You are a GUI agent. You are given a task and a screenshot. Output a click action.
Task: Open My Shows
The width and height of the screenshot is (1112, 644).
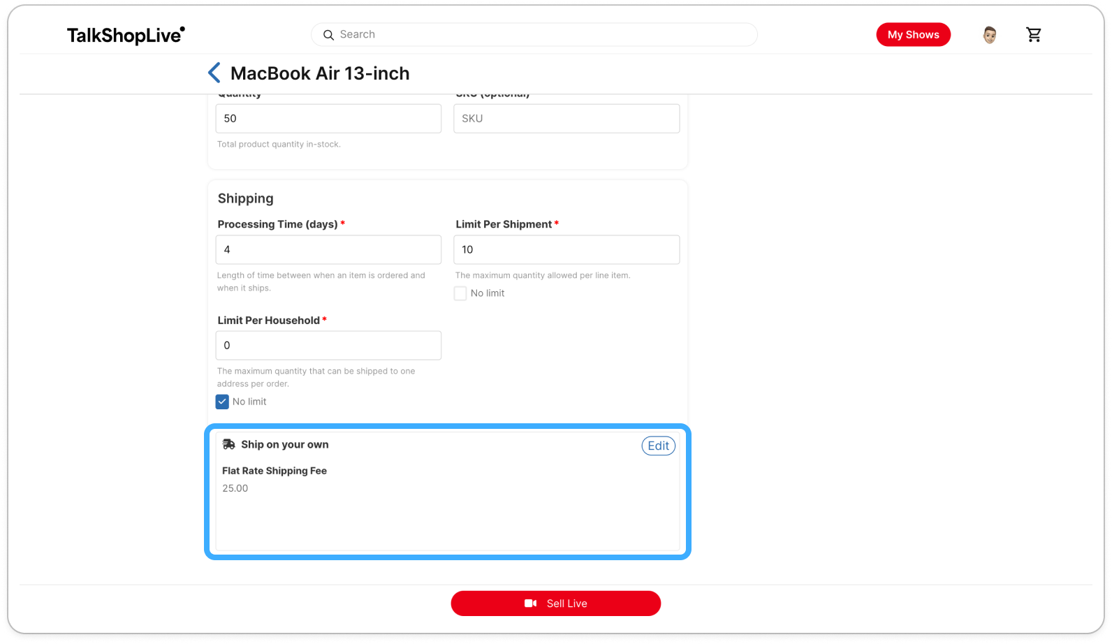pyautogui.click(x=913, y=34)
